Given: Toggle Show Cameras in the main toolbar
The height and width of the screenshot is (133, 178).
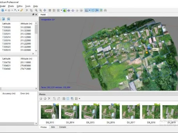Looking at the screenshot, I should (x=87, y=10).
